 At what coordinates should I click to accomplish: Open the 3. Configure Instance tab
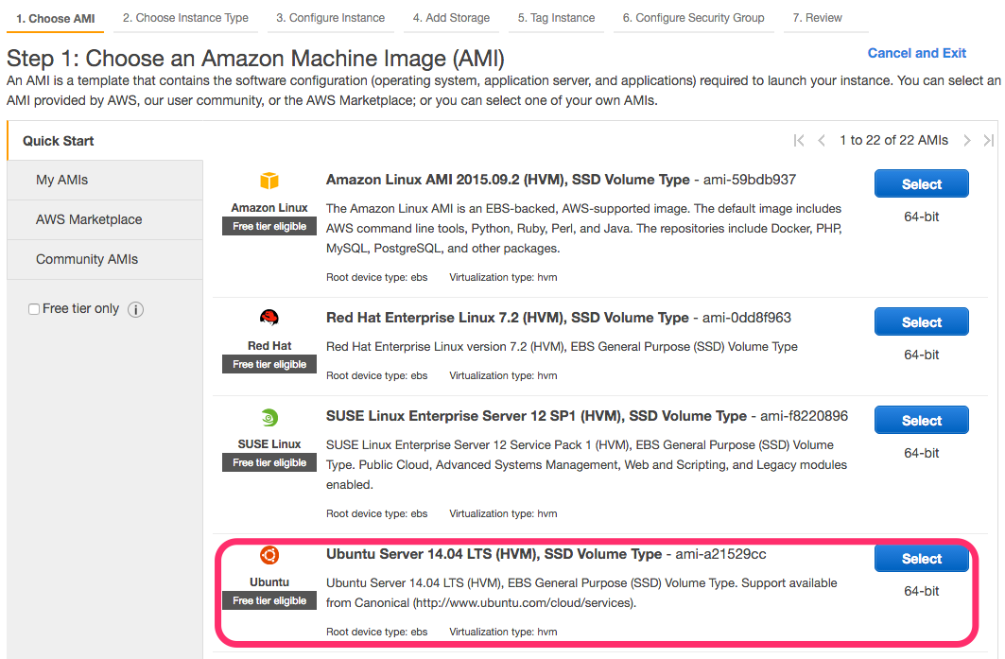coord(330,18)
